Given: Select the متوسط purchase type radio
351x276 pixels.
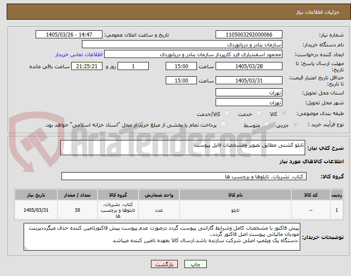Looking at the screenshot, I should (266, 124).
